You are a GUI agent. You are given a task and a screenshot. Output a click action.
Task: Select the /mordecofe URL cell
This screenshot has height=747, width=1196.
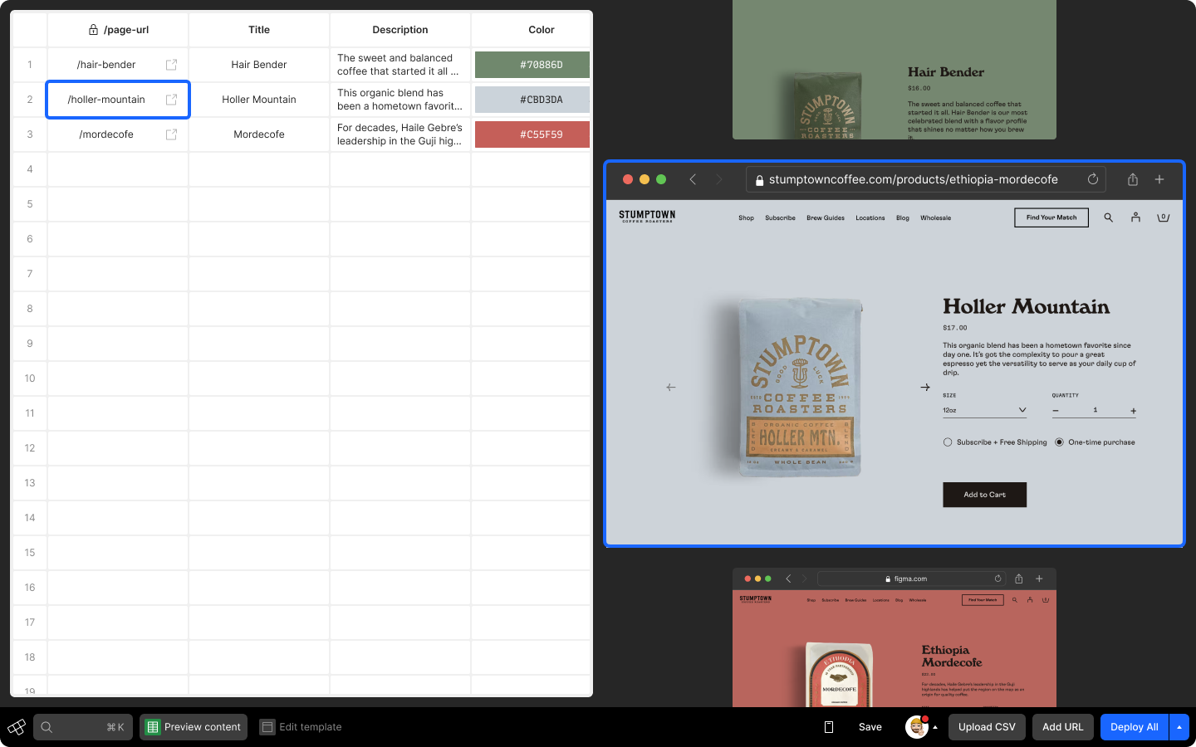coord(118,134)
